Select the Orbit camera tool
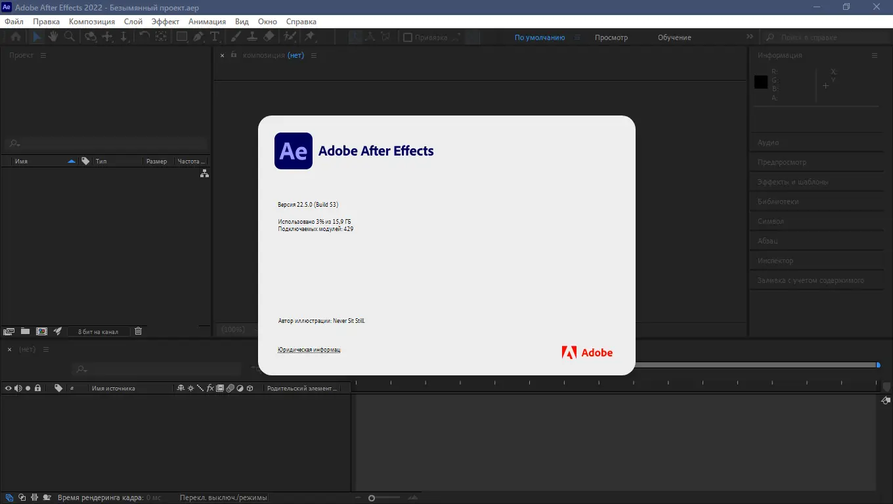This screenshot has width=893, height=504. click(x=91, y=37)
